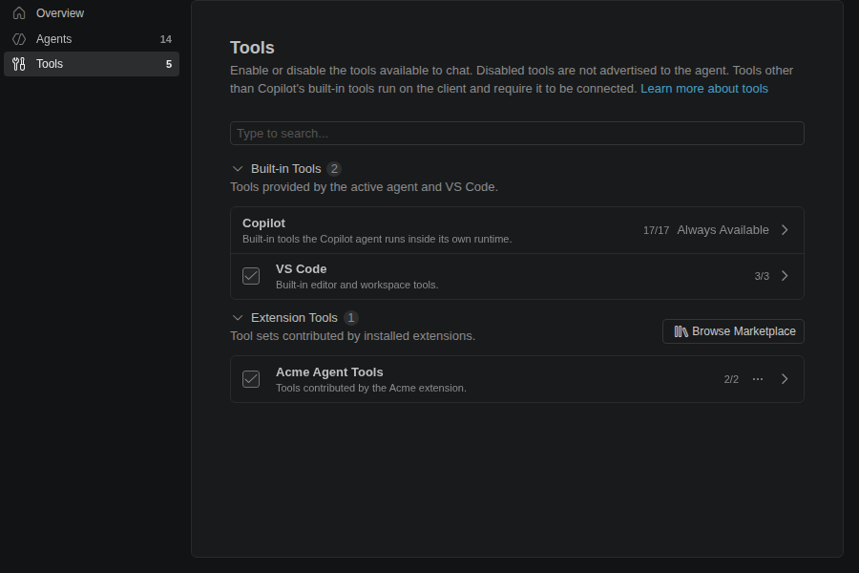859x573 pixels.
Task: Click the Always Available label
Action: click(723, 230)
